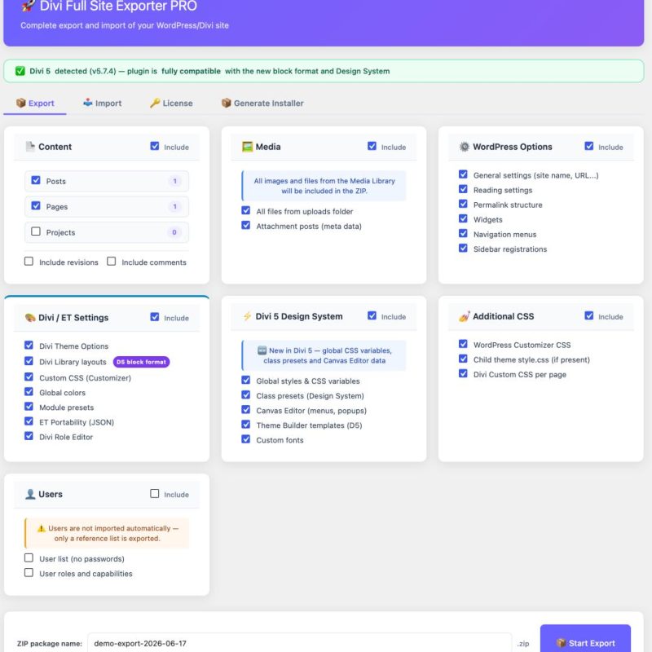Uncheck Navigation menus checkbox
The image size is (652, 652).
click(463, 233)
